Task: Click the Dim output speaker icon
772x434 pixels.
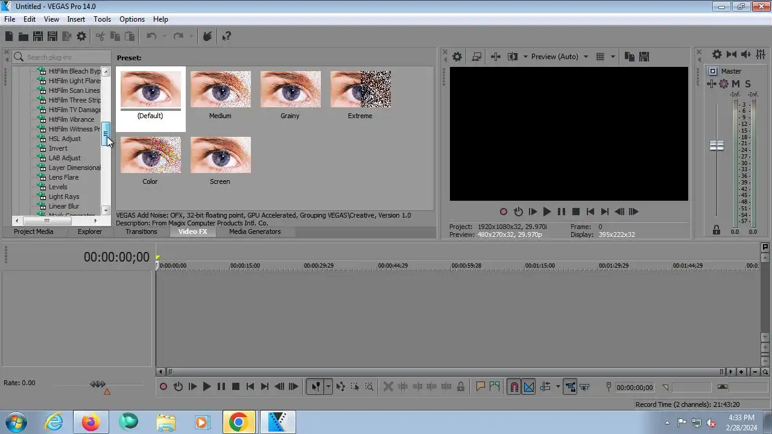Action: (745, 54)
